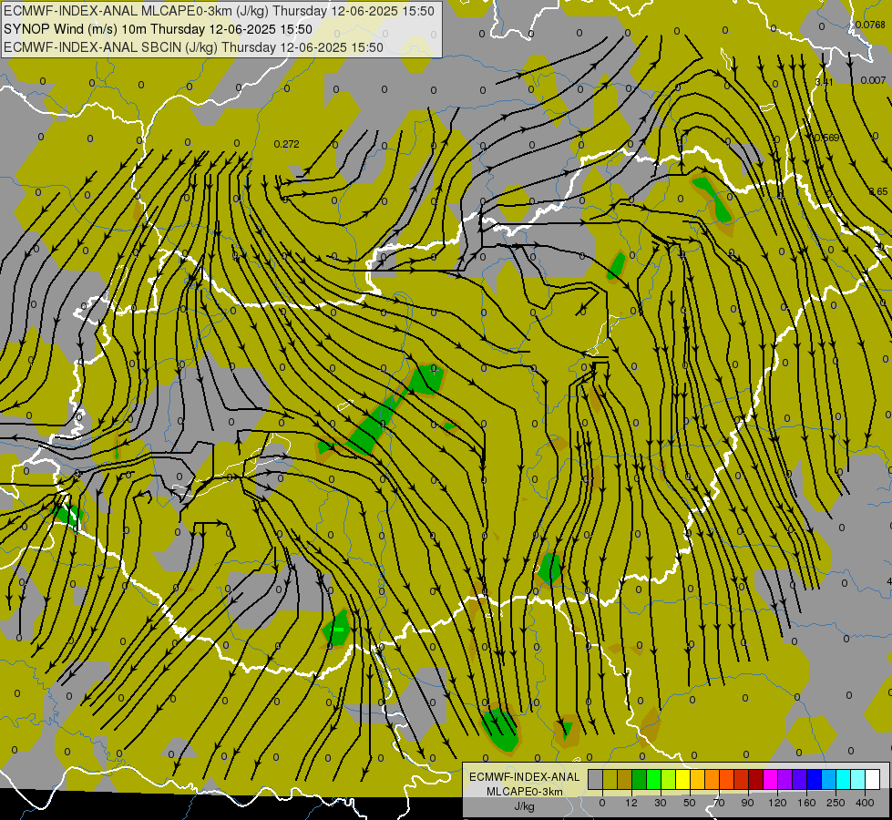Image resolution: width=892 pixels, height=820 pixels.
Task: Click the legend value 120
Action: click(x=778, y=803)
